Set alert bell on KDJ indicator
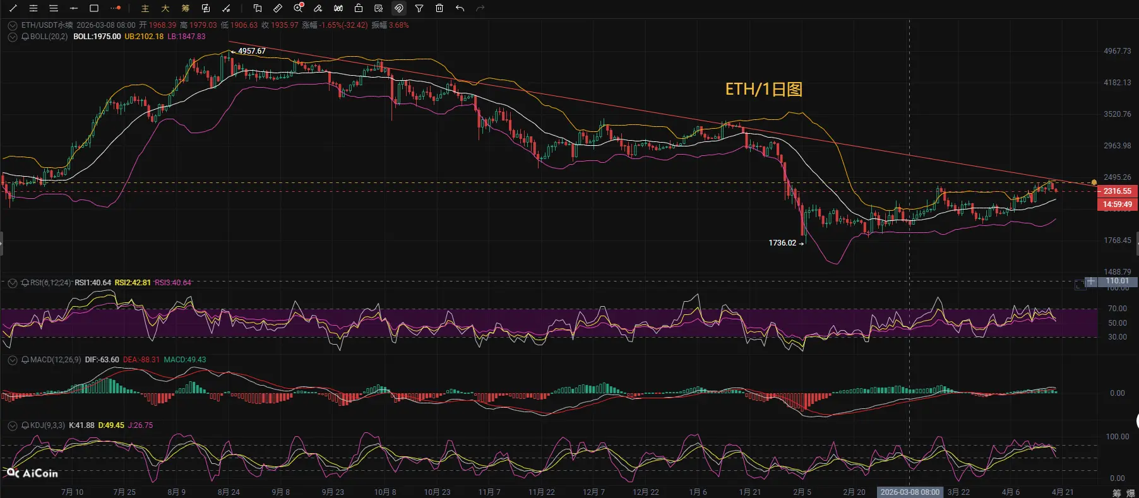Screen dimensions: 1139x498 click(x=25, y=426)
